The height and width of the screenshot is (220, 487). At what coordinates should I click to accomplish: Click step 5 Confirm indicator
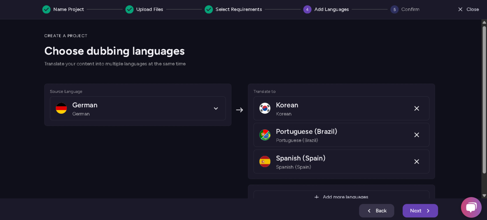394,9
